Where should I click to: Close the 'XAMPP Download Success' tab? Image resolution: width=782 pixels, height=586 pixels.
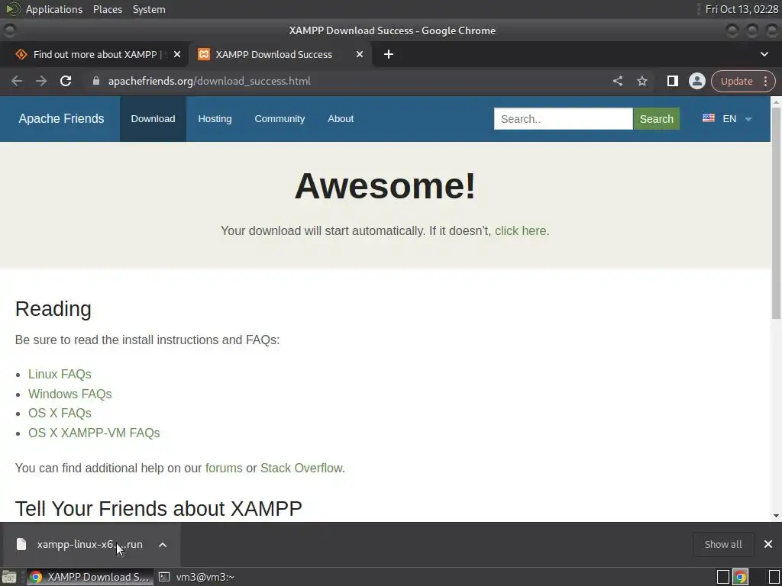[x=360, y=54]
